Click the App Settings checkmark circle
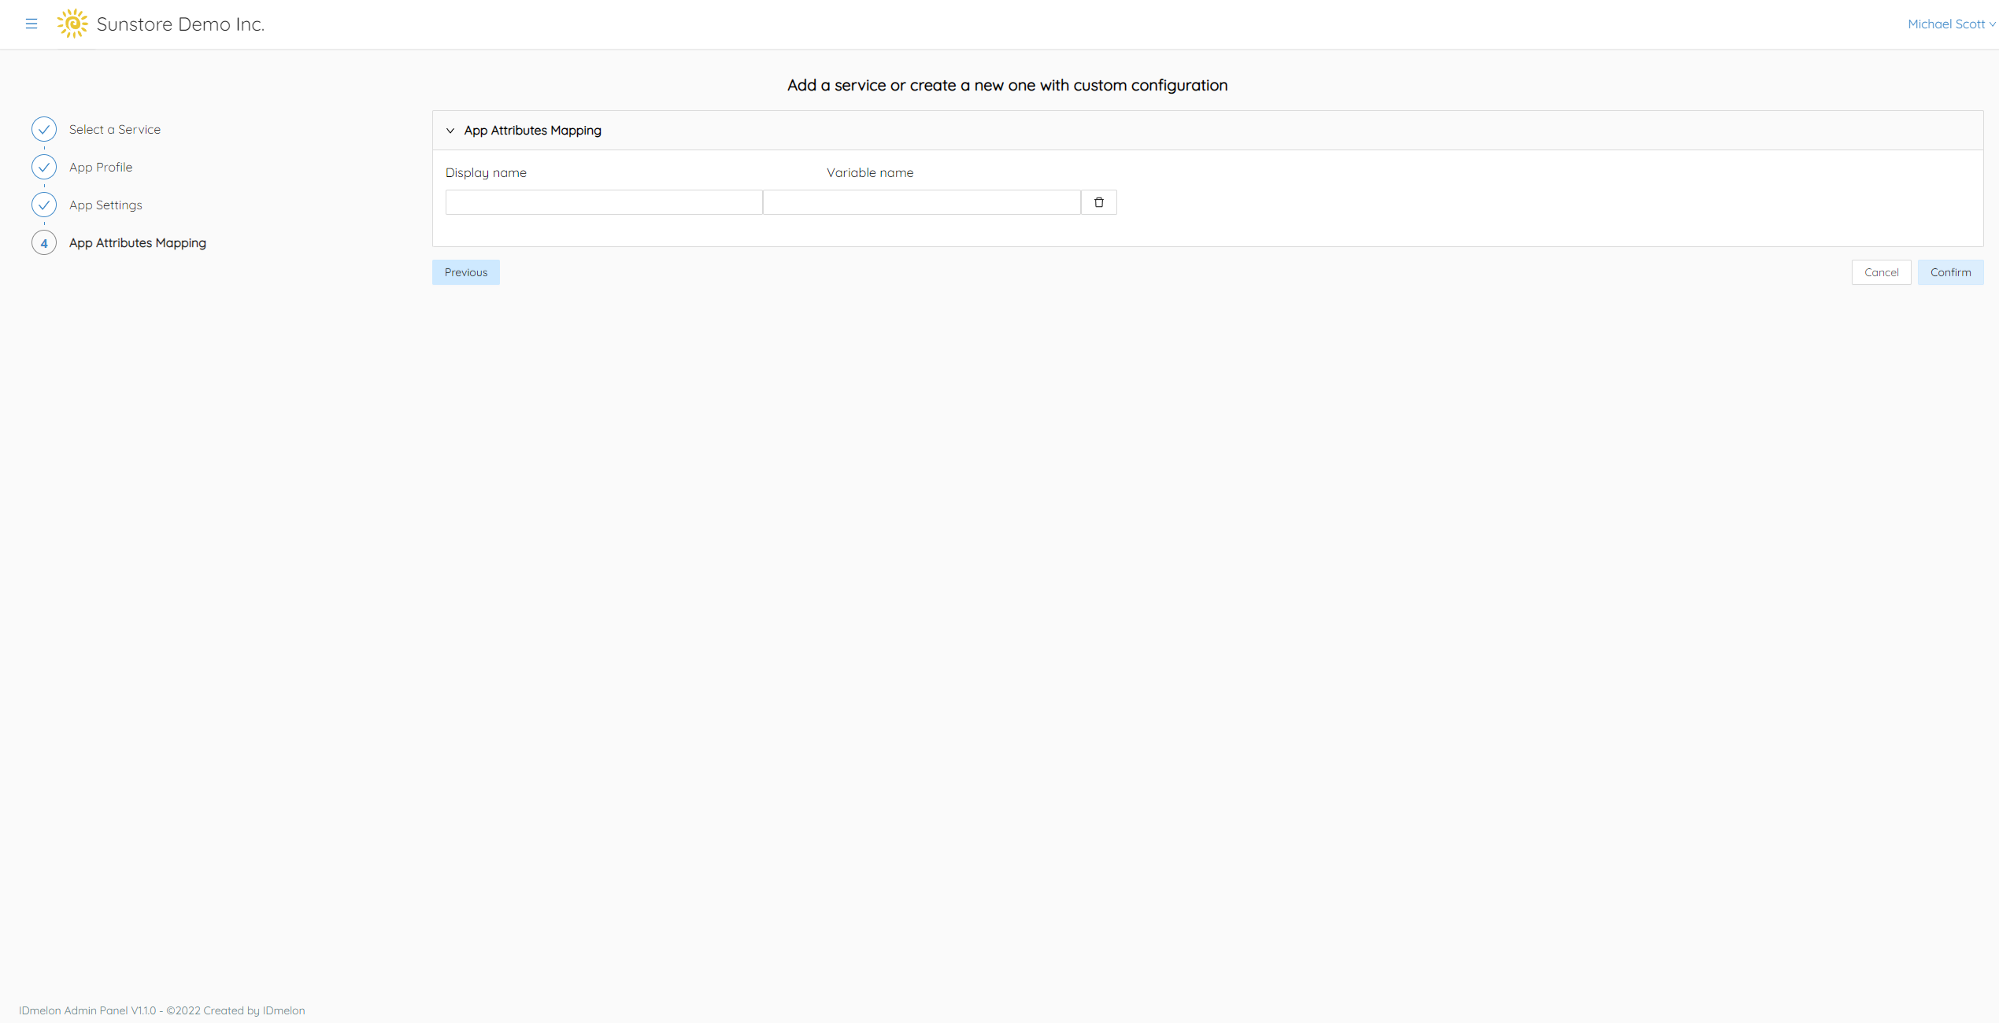The image size is (1999, 1023). (44, 205)
